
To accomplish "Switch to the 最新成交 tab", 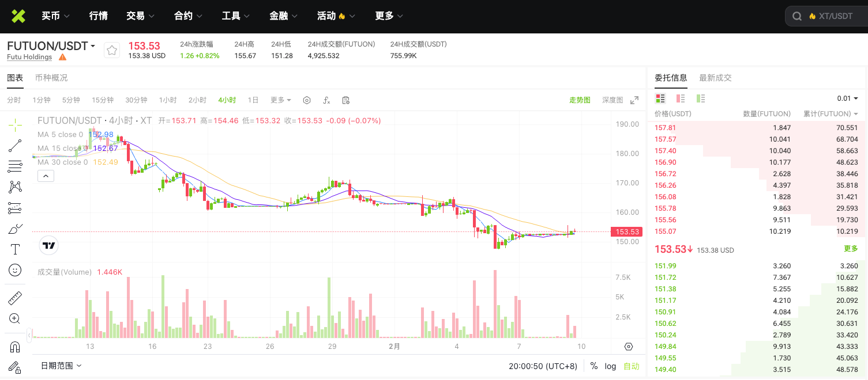I will (x=715, y=78).
